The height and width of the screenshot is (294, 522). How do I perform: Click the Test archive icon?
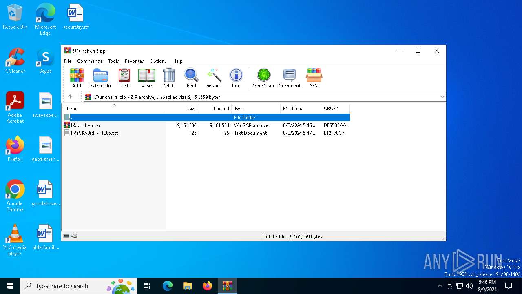pyautogui.click(x=124, y=78)
